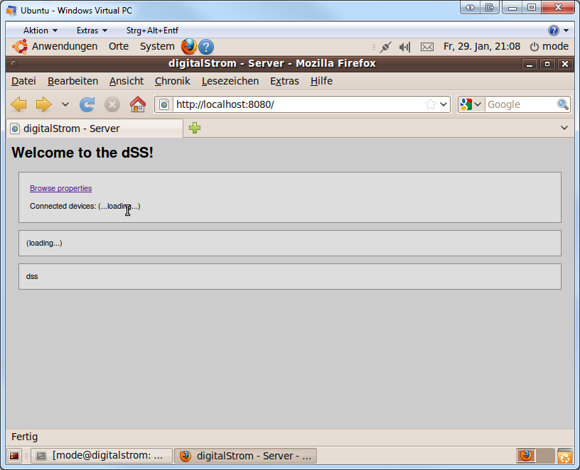580x470 pixels.
Task: Send Strg+Alt+Entf to the virtual machine
Action: click(152, 31)
